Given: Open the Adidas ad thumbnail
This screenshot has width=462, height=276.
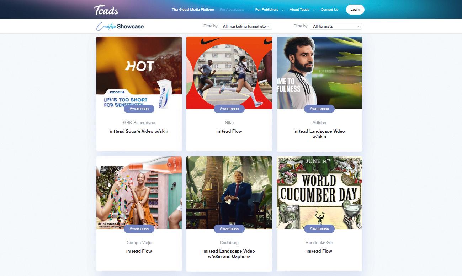Looking at the screenshot, I should pyautogui.click(x=319, y=73).
